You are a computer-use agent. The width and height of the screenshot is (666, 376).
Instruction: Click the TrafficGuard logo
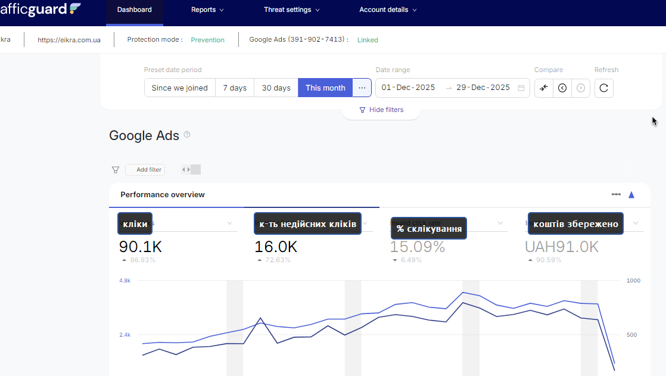pyautogui.click(x=41, y=10)
